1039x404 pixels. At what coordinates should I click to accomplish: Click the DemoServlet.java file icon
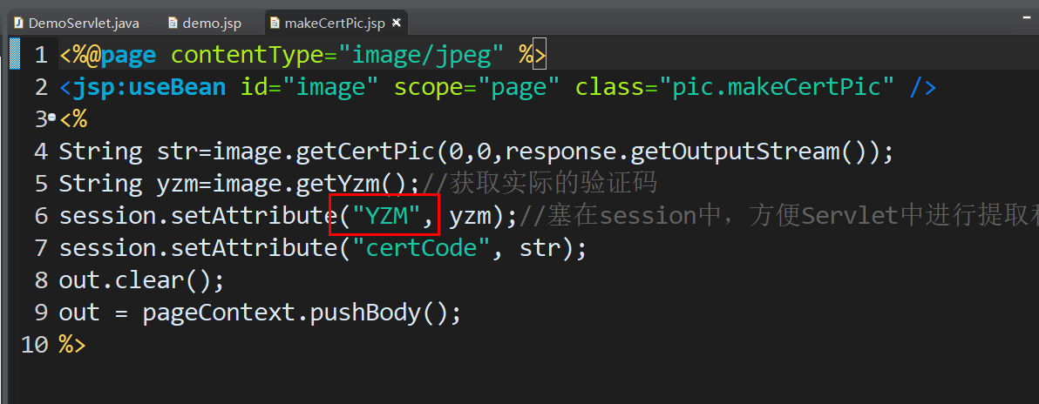click(18, 24)
